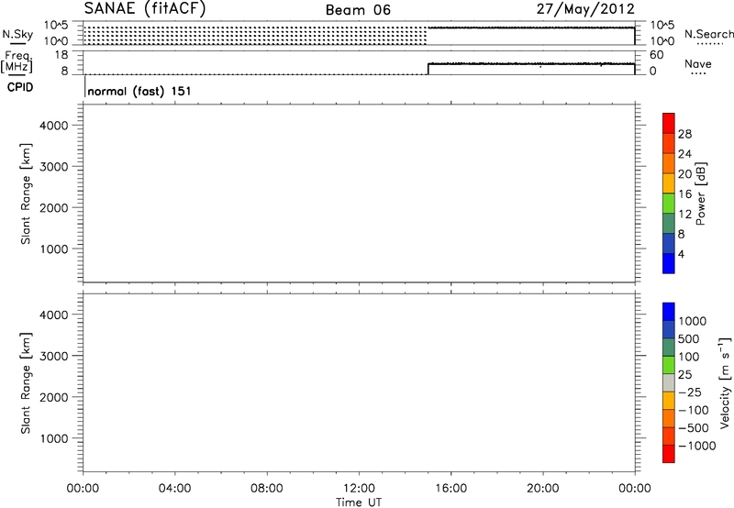Click 'Slant Range [km]' label of velocity panel
This screenshot has height=508, width=734.
(26, 383)
